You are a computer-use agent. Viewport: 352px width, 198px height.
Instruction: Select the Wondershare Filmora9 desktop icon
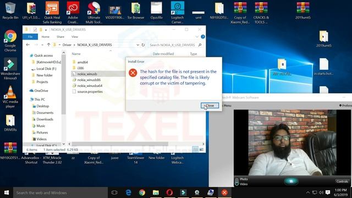click(10, 69)
